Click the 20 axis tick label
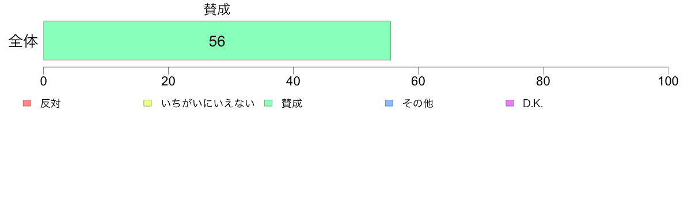684x211 pixels. pos(168,81)
